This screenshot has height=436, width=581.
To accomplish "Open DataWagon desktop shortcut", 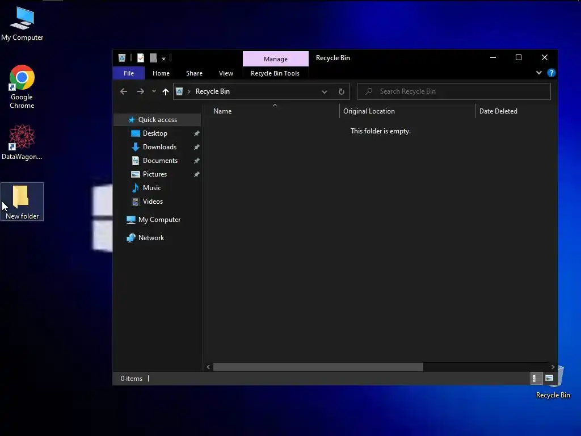I will tap(22, 142).
